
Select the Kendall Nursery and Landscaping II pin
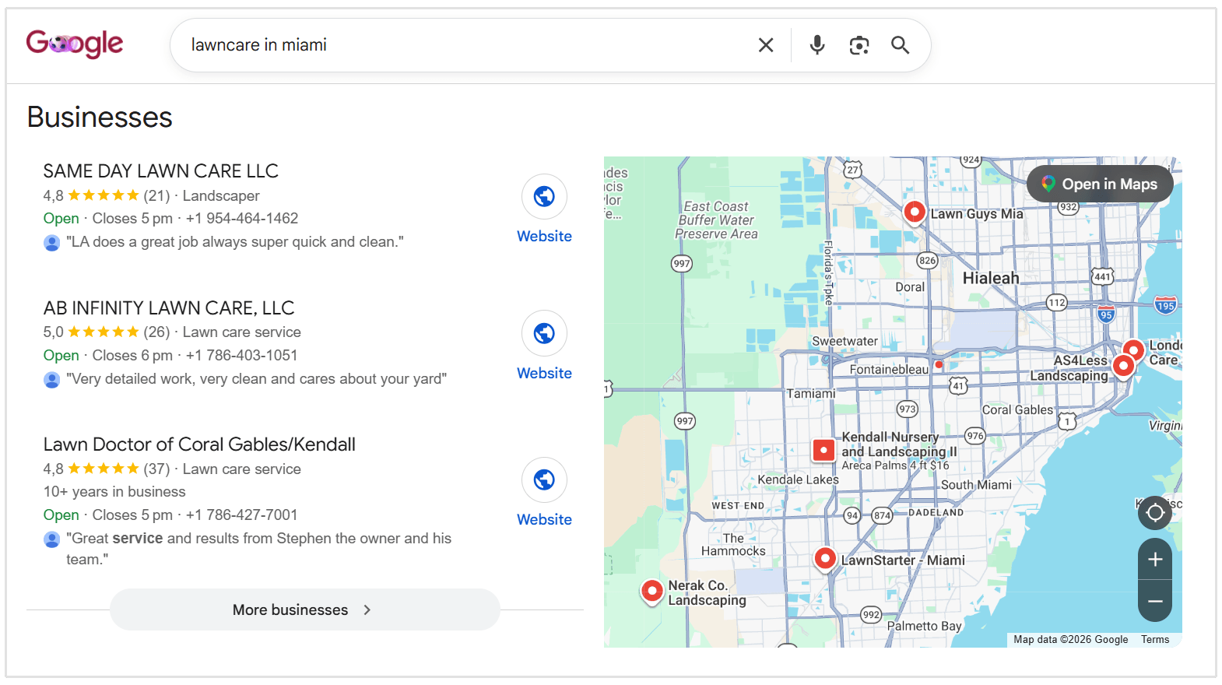point(823,450)
